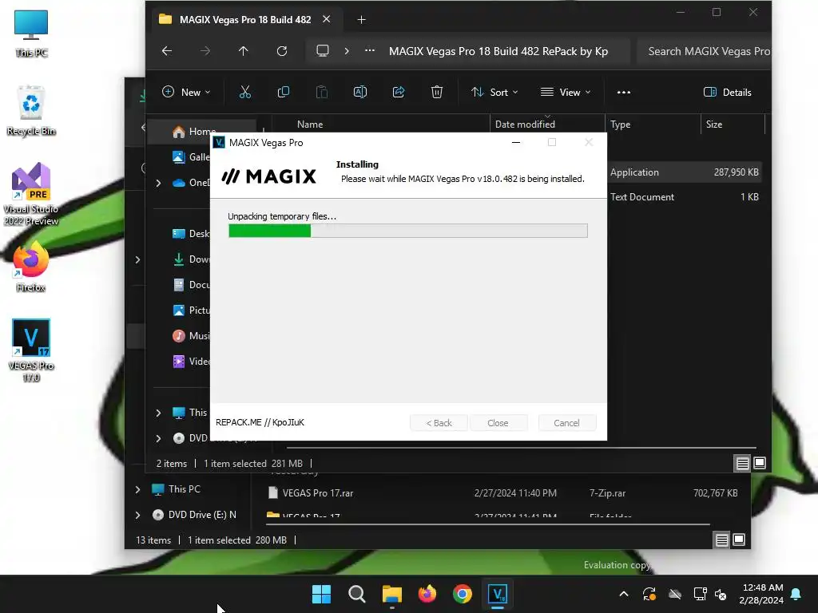Click Paste clipboard icon in toolbar
This screenshot has width=818, height=613.
[322, 93]
